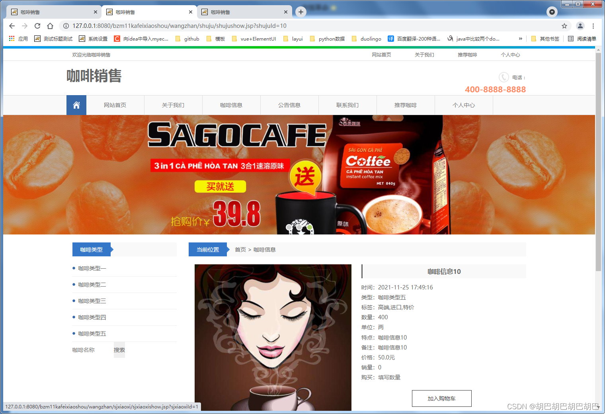The width and height of the screenshot is (605, 414).
Task: Open 个人中心 in the main navigation bar
Action: coord(464,105)
